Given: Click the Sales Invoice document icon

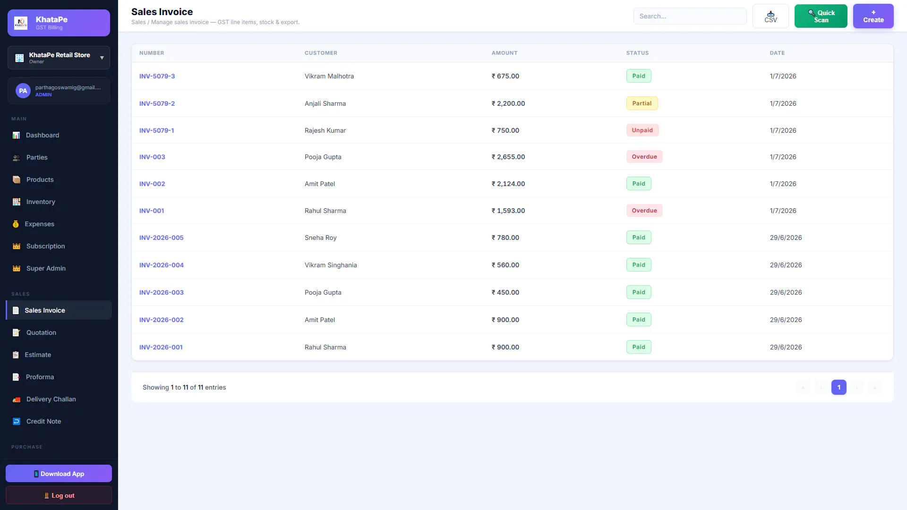Looking at the screenshot, I should [16, 310].
